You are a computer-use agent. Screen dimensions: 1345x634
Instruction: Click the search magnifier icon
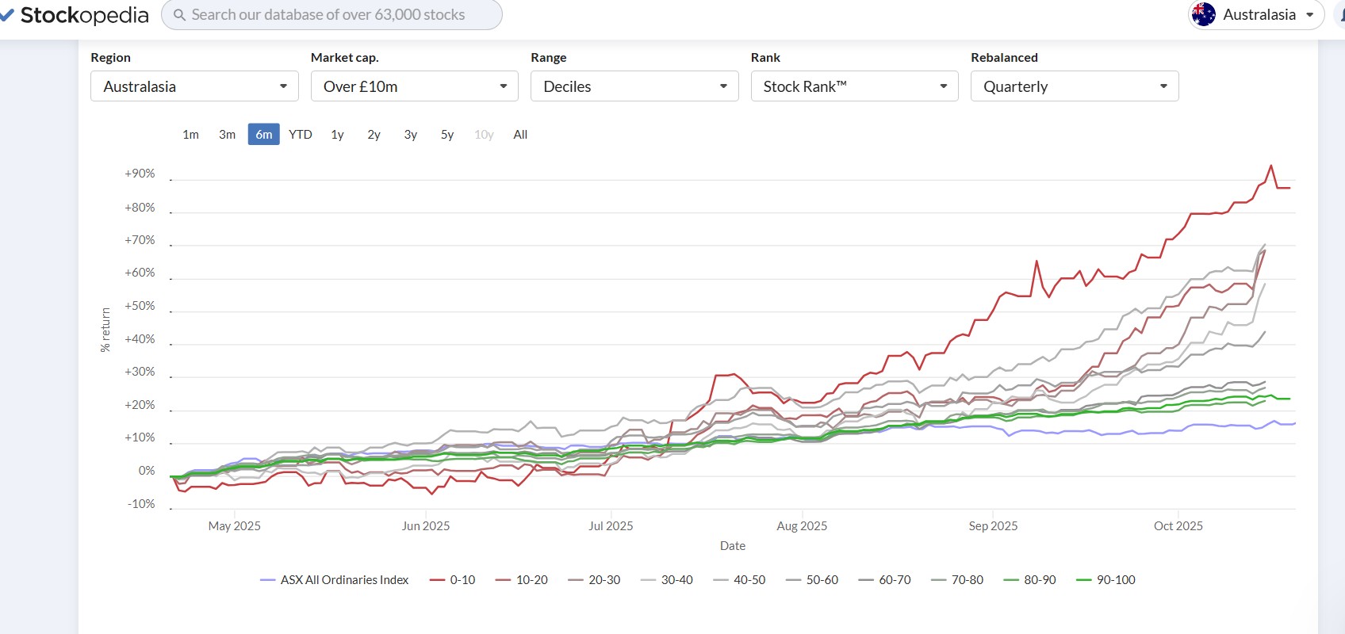(x=179, y=15)
